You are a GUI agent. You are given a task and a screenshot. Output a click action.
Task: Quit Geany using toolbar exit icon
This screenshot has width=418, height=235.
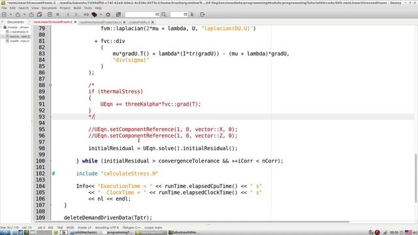(202, 14)
